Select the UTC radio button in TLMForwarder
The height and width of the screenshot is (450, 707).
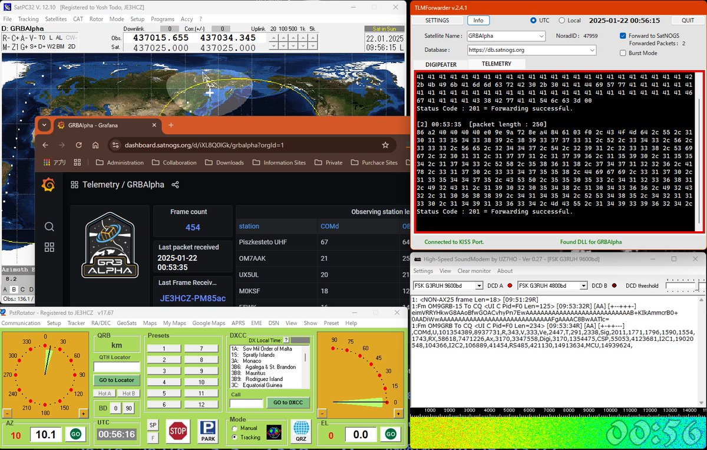click(x=534, y=20)
